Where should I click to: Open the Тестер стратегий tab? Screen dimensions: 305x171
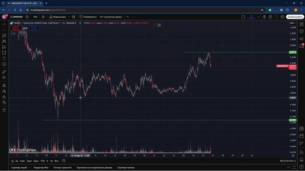(x=62, y=168)
